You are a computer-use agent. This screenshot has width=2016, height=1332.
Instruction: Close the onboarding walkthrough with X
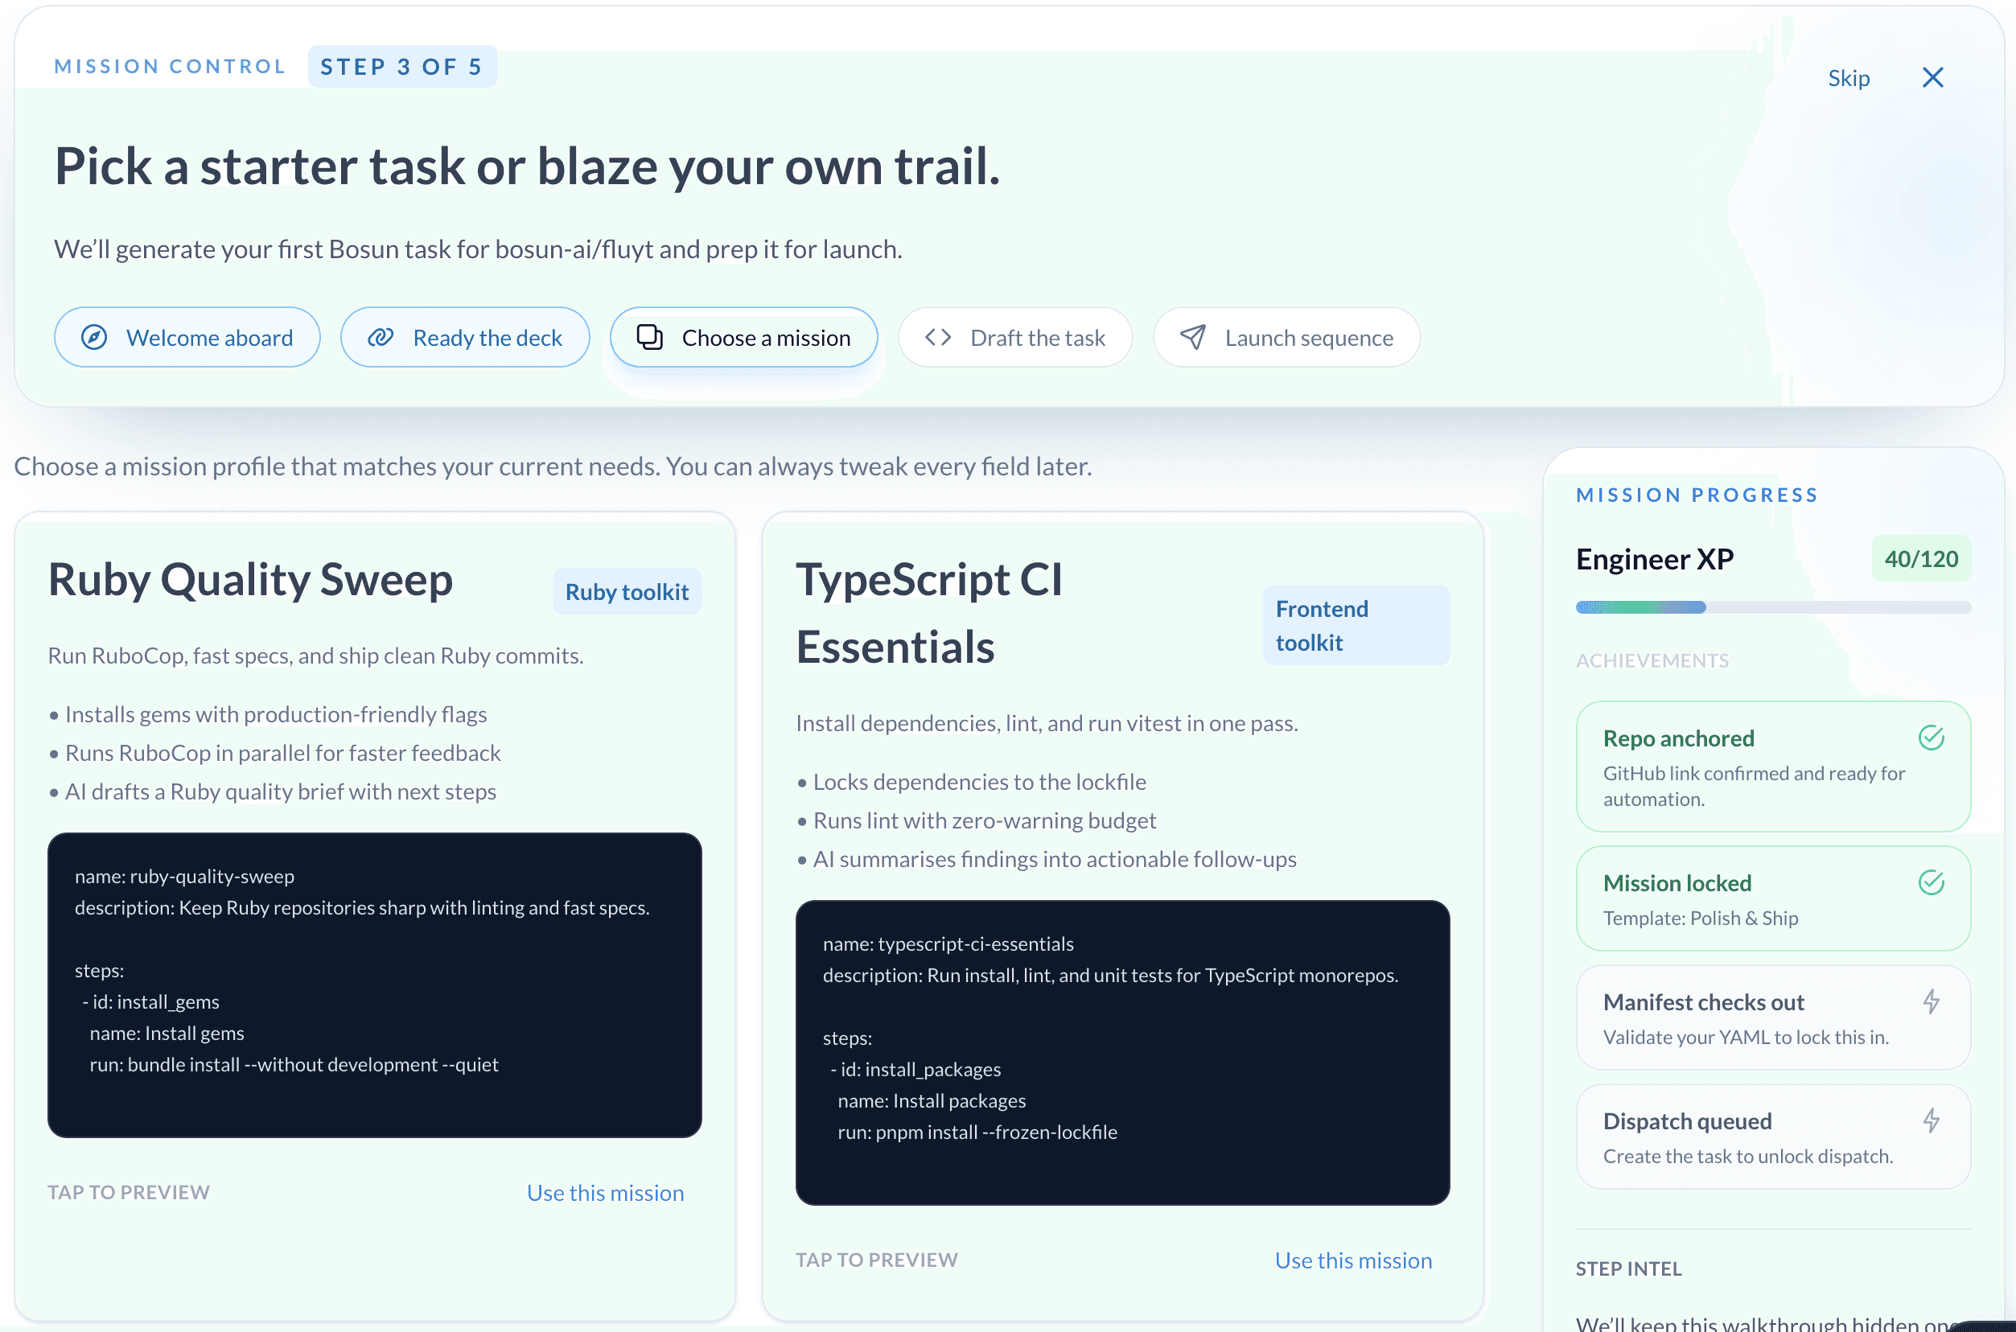(x=1933, y=78)
